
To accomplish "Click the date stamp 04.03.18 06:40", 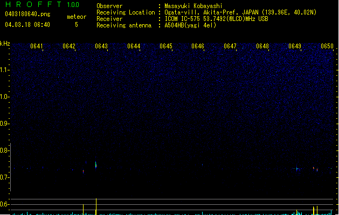I will (27, 25).
